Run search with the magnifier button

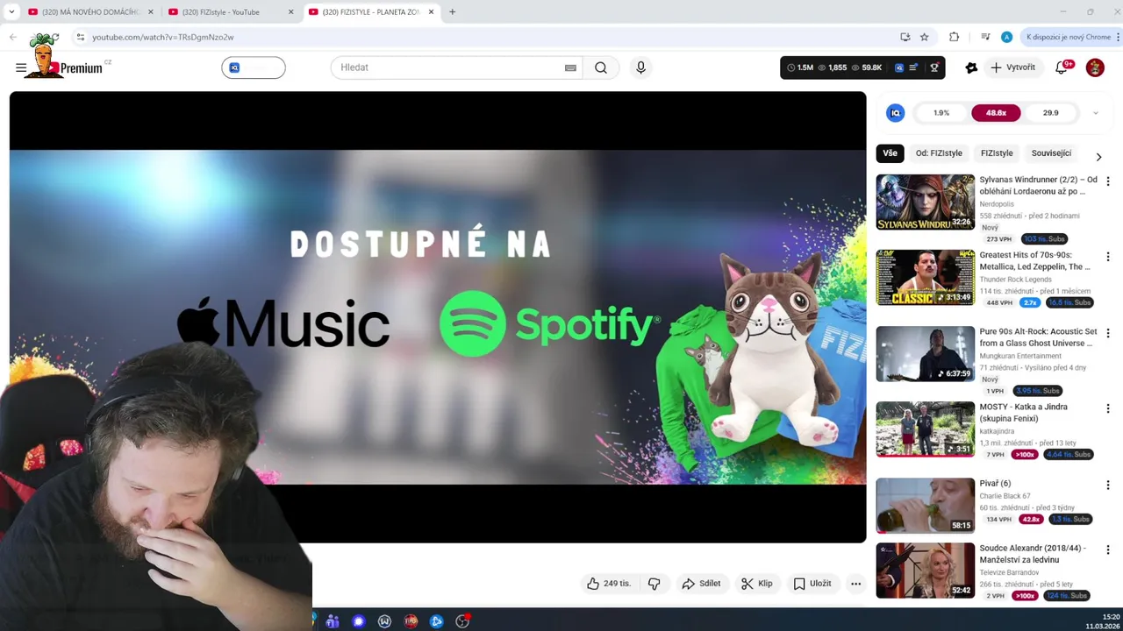(601, 67)
